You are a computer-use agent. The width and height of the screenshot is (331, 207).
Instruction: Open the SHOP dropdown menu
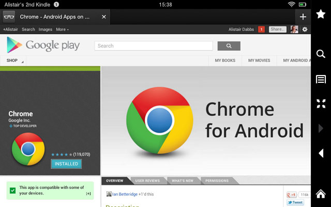tap(13, 61)
